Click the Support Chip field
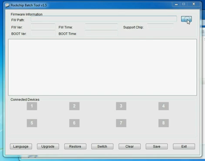 tap(160, 27)
